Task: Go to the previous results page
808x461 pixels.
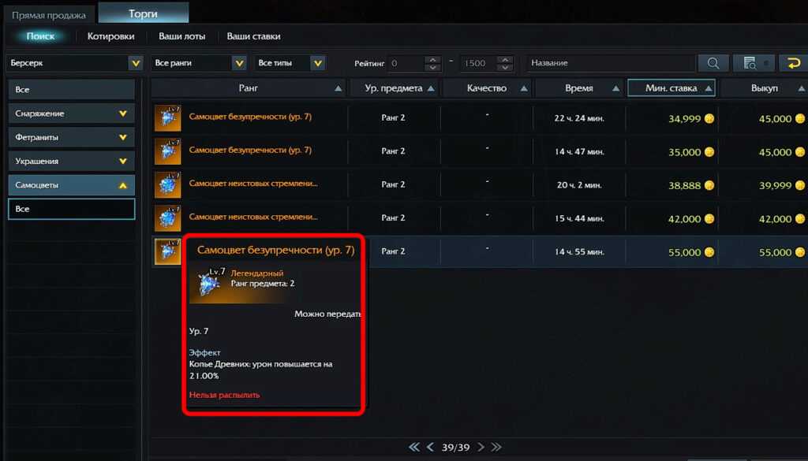Action: [430, 447]
